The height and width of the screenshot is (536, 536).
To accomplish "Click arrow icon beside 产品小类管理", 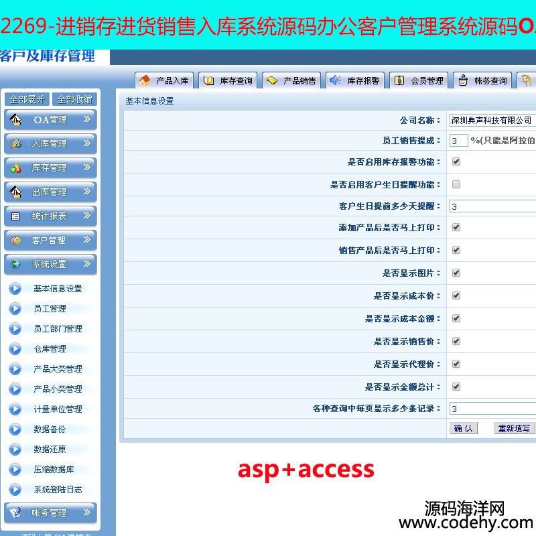I will 15,389.
